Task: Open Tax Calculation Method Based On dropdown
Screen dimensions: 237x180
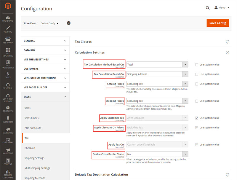Action: tap(157, 64)
